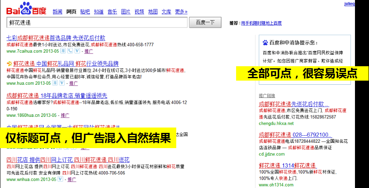Expand the 更多» menu

point(181,12)
